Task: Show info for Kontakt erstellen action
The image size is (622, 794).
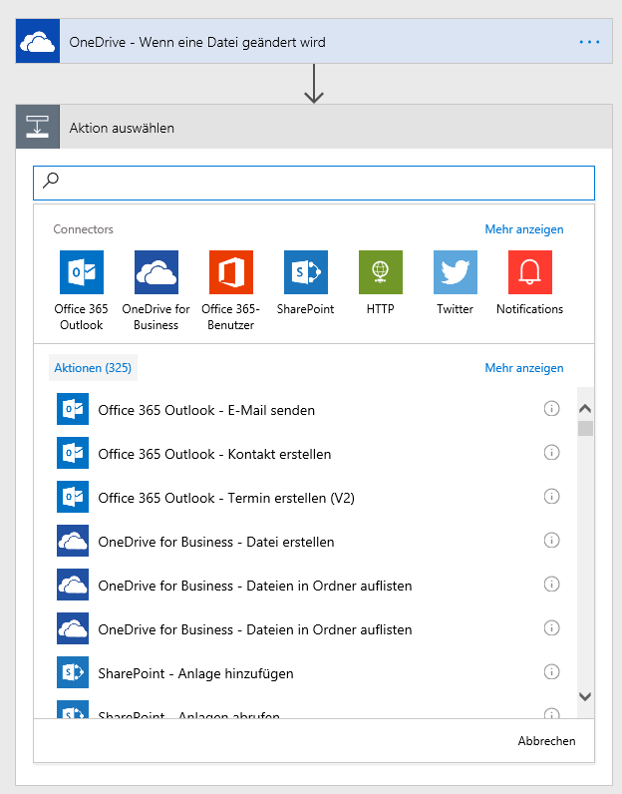Action: click(x=551, y=453)
